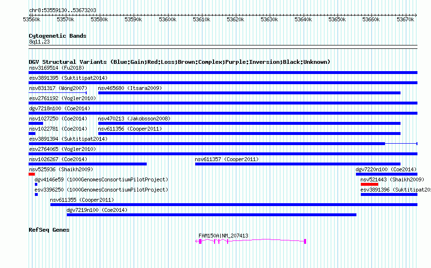
Task: Select the small blue box under dgv4146e59
Action: coord(36,184)
